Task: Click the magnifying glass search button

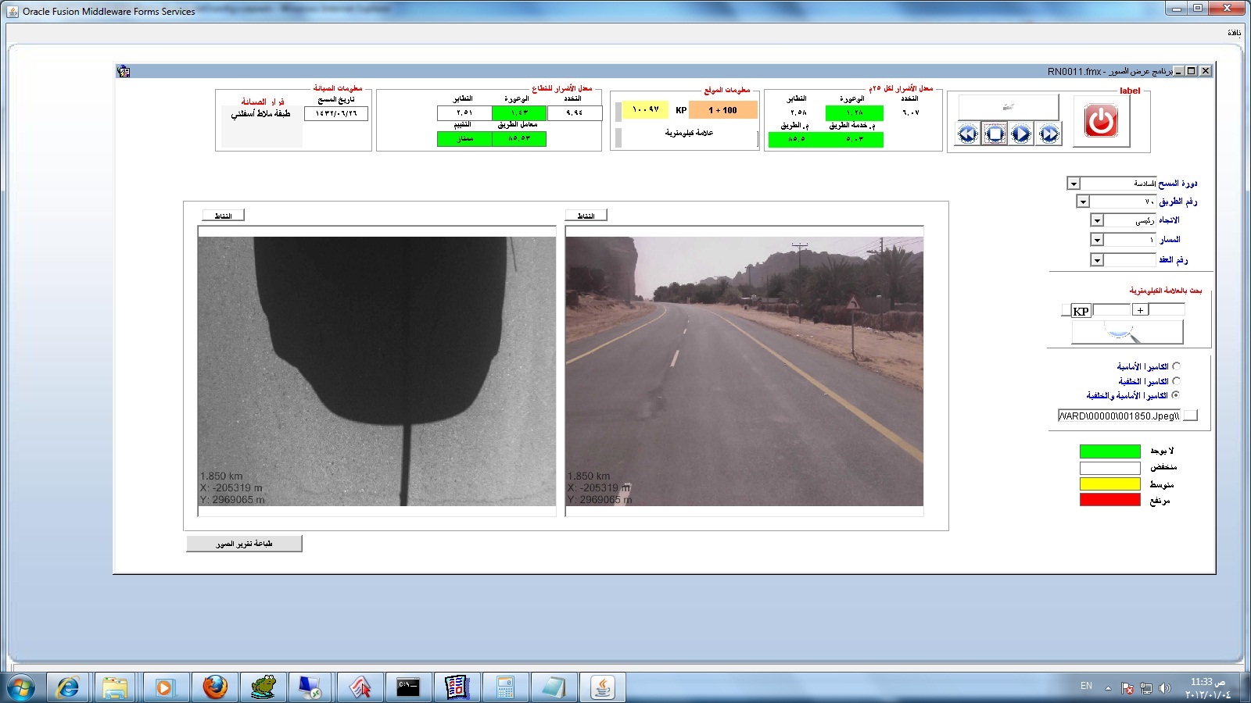Action: tap(1127, 333)
